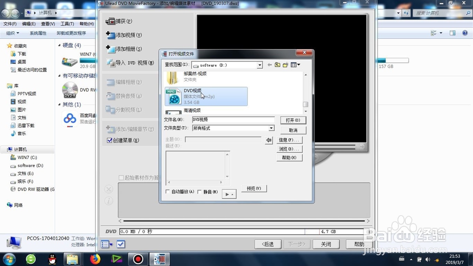Open View (查看) menu in Explorer
This screenshot has width=473, height=266.
(48, 24)
